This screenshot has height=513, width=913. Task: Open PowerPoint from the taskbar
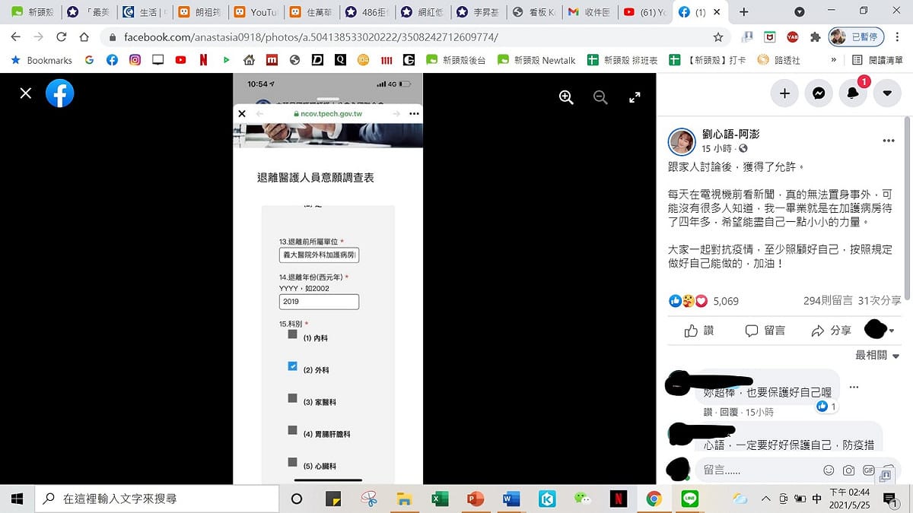476,499
